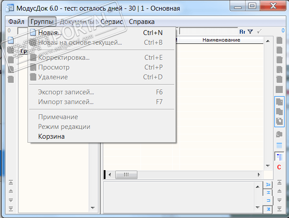This screenshot has width=289, height=218.
Task: Jump to last document in right navigation arrows
Action: pos(279,209)
